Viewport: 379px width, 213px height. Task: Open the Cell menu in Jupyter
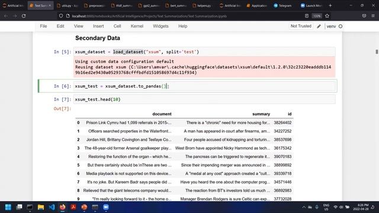117,26
